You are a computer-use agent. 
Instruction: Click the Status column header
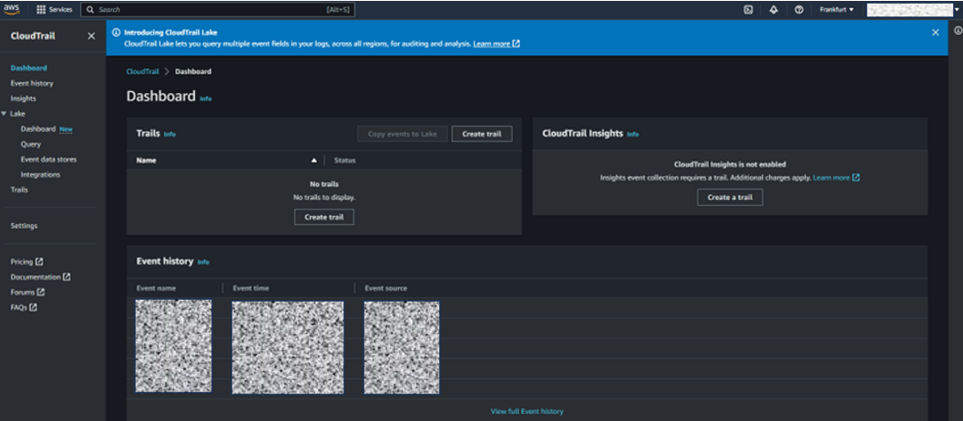coord(344,160)
